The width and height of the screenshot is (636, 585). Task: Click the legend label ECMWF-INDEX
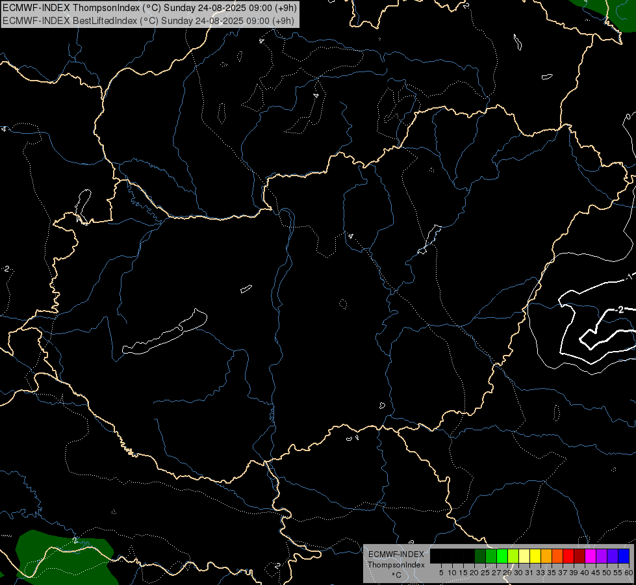pyautogui.click(x=396, y=554)
